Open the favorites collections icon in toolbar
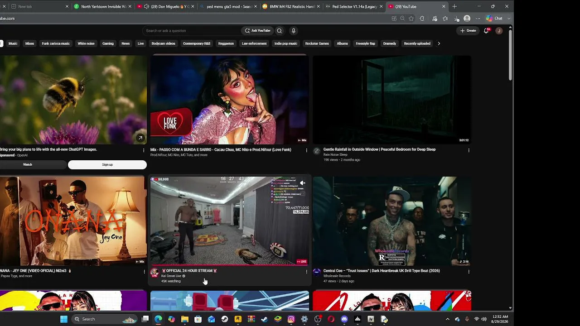 click(445, 19)
